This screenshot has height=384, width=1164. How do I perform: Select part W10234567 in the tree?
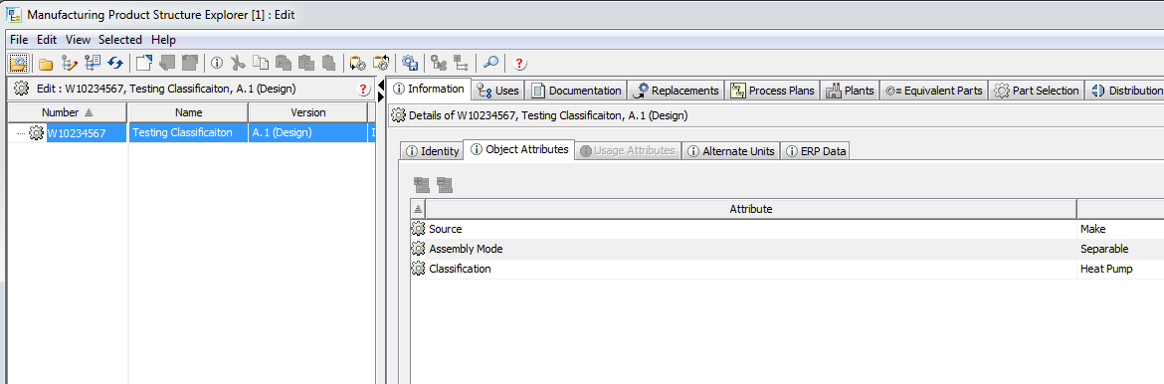click(76, 133)
